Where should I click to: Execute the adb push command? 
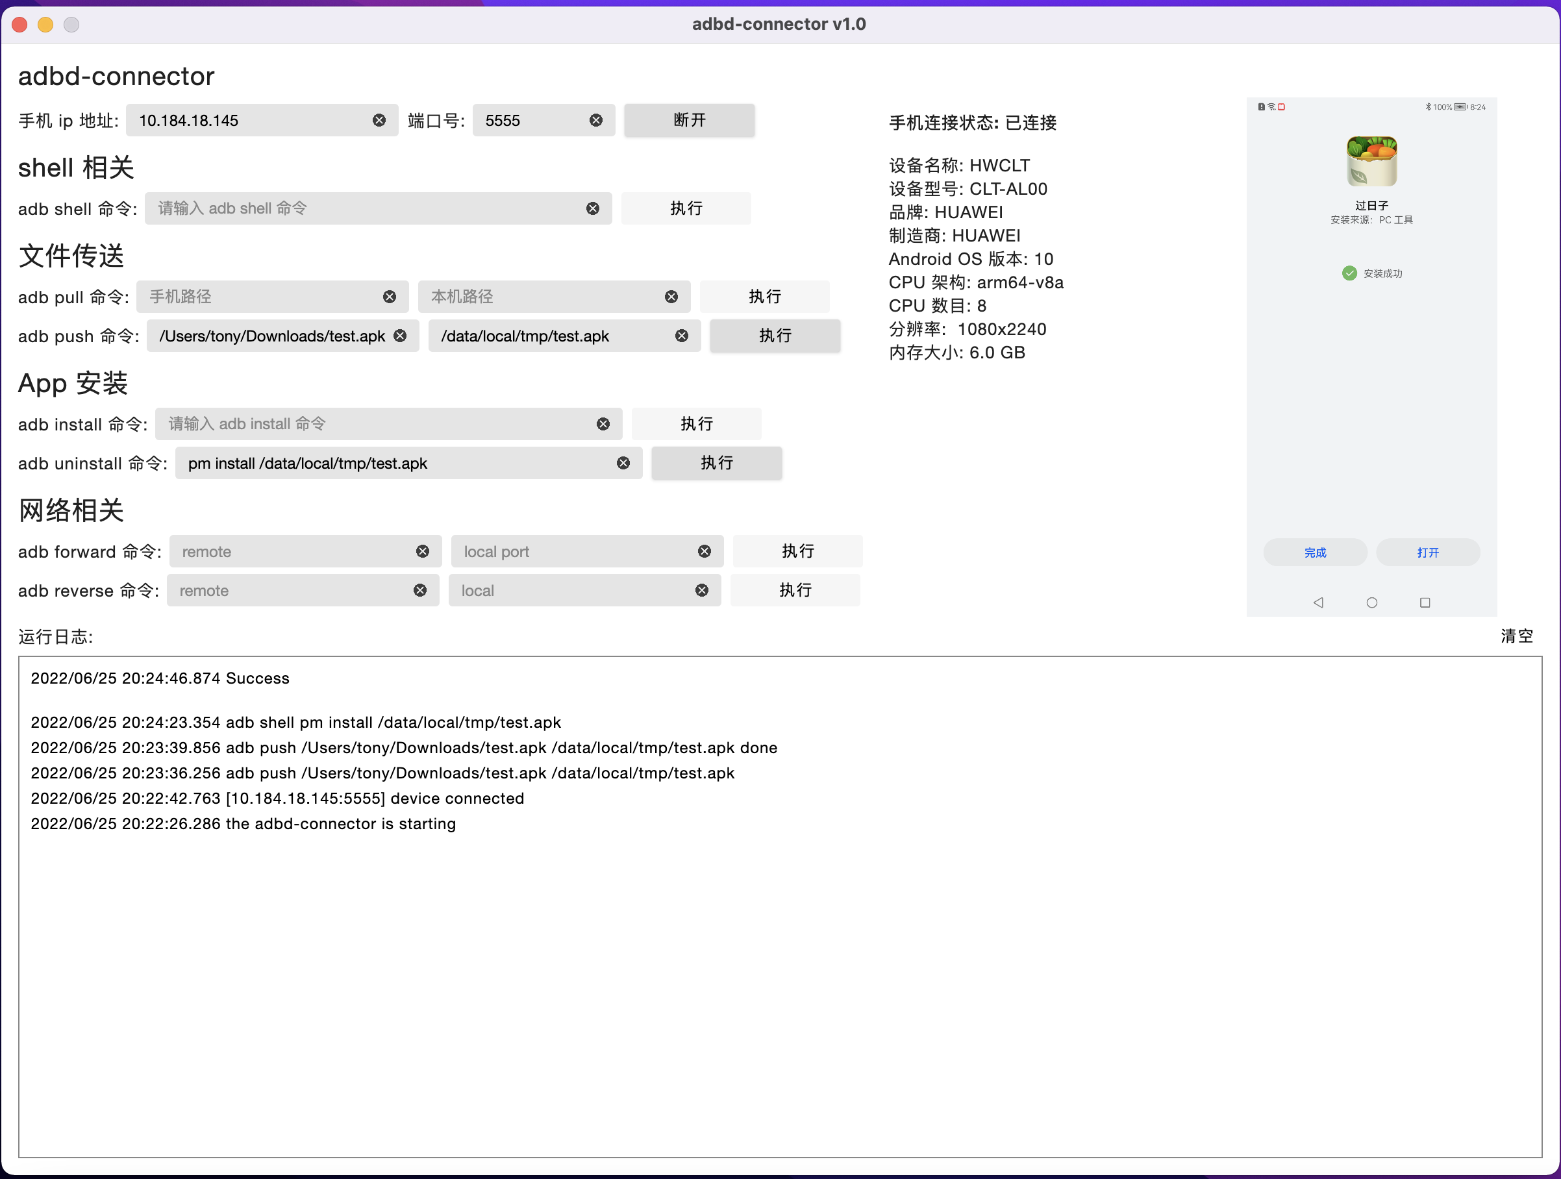pos(774,336)
